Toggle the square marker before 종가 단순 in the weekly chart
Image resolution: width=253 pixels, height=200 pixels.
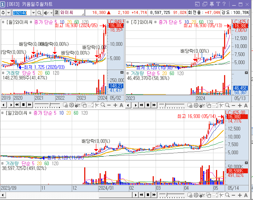point(156,22)
